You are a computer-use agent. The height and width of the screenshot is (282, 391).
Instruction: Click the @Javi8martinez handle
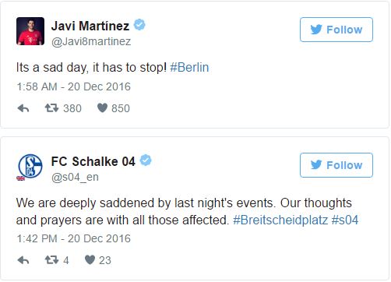(91, 41)
